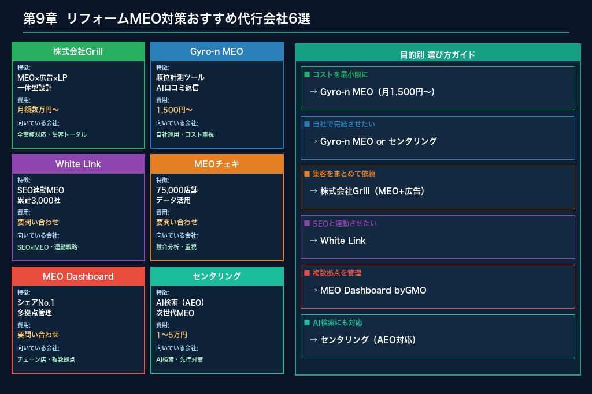Click the 目的別 選び方ガイド panel header
592x394 pixels.
pyautogui.click(x=438, y=53)
